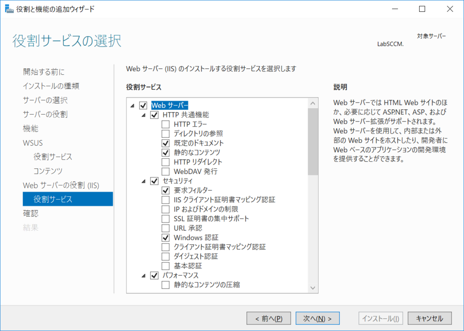Viewport: 464px width, 331px height.
Task: Click the 次へ(N) button
Action: (318, 318)
